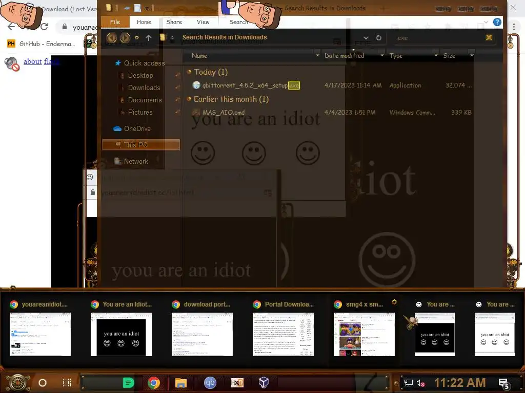525x393 pixels.
Task: Open the network tray icon
Action: tap(409, 383)
